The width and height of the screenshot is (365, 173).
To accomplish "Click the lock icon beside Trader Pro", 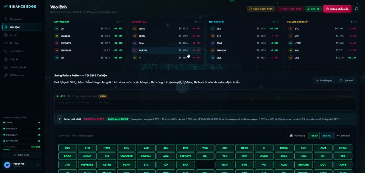I will tap(38, 165).
